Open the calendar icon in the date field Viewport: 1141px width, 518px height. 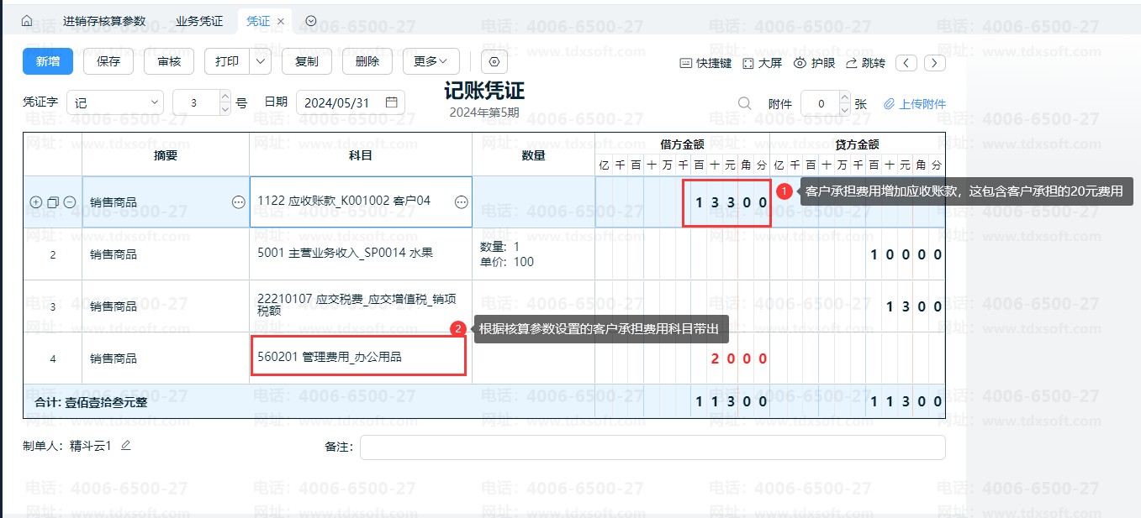391,102
